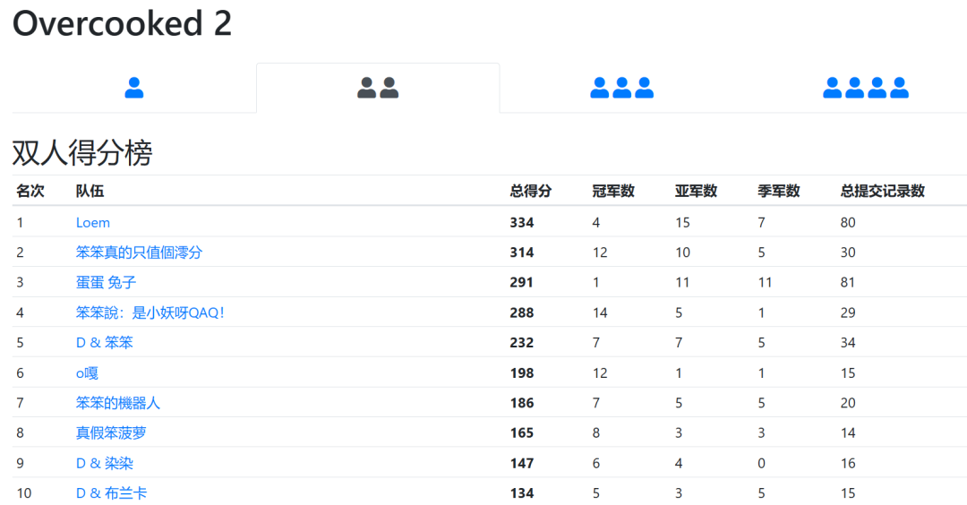The width and height of the screenshot is (967, 505).
Task: Open team Loem's page
Action: click(x=93, y=222)
